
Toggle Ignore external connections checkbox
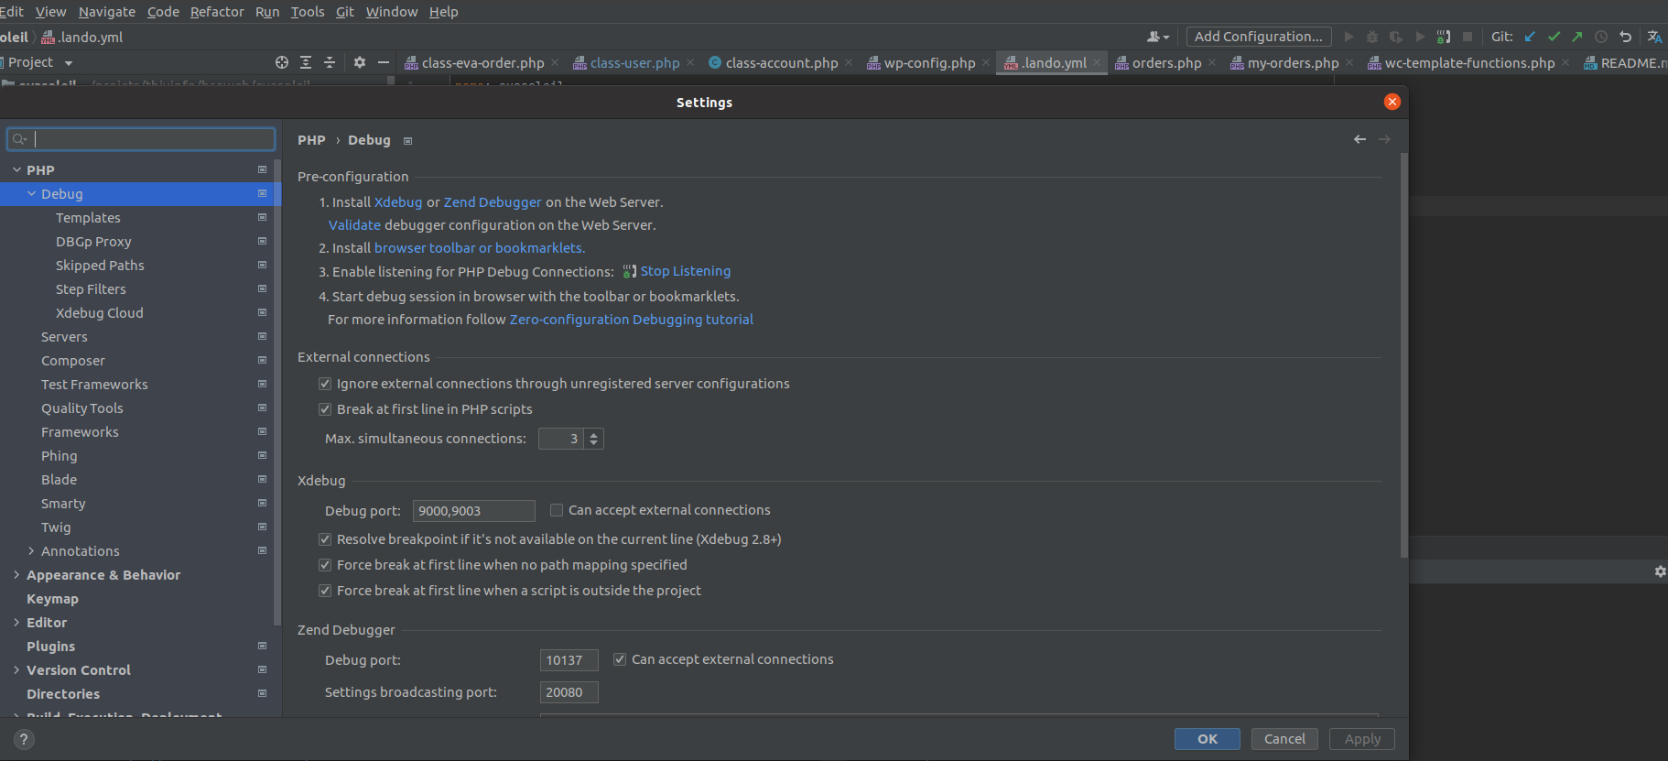[325, 384]
